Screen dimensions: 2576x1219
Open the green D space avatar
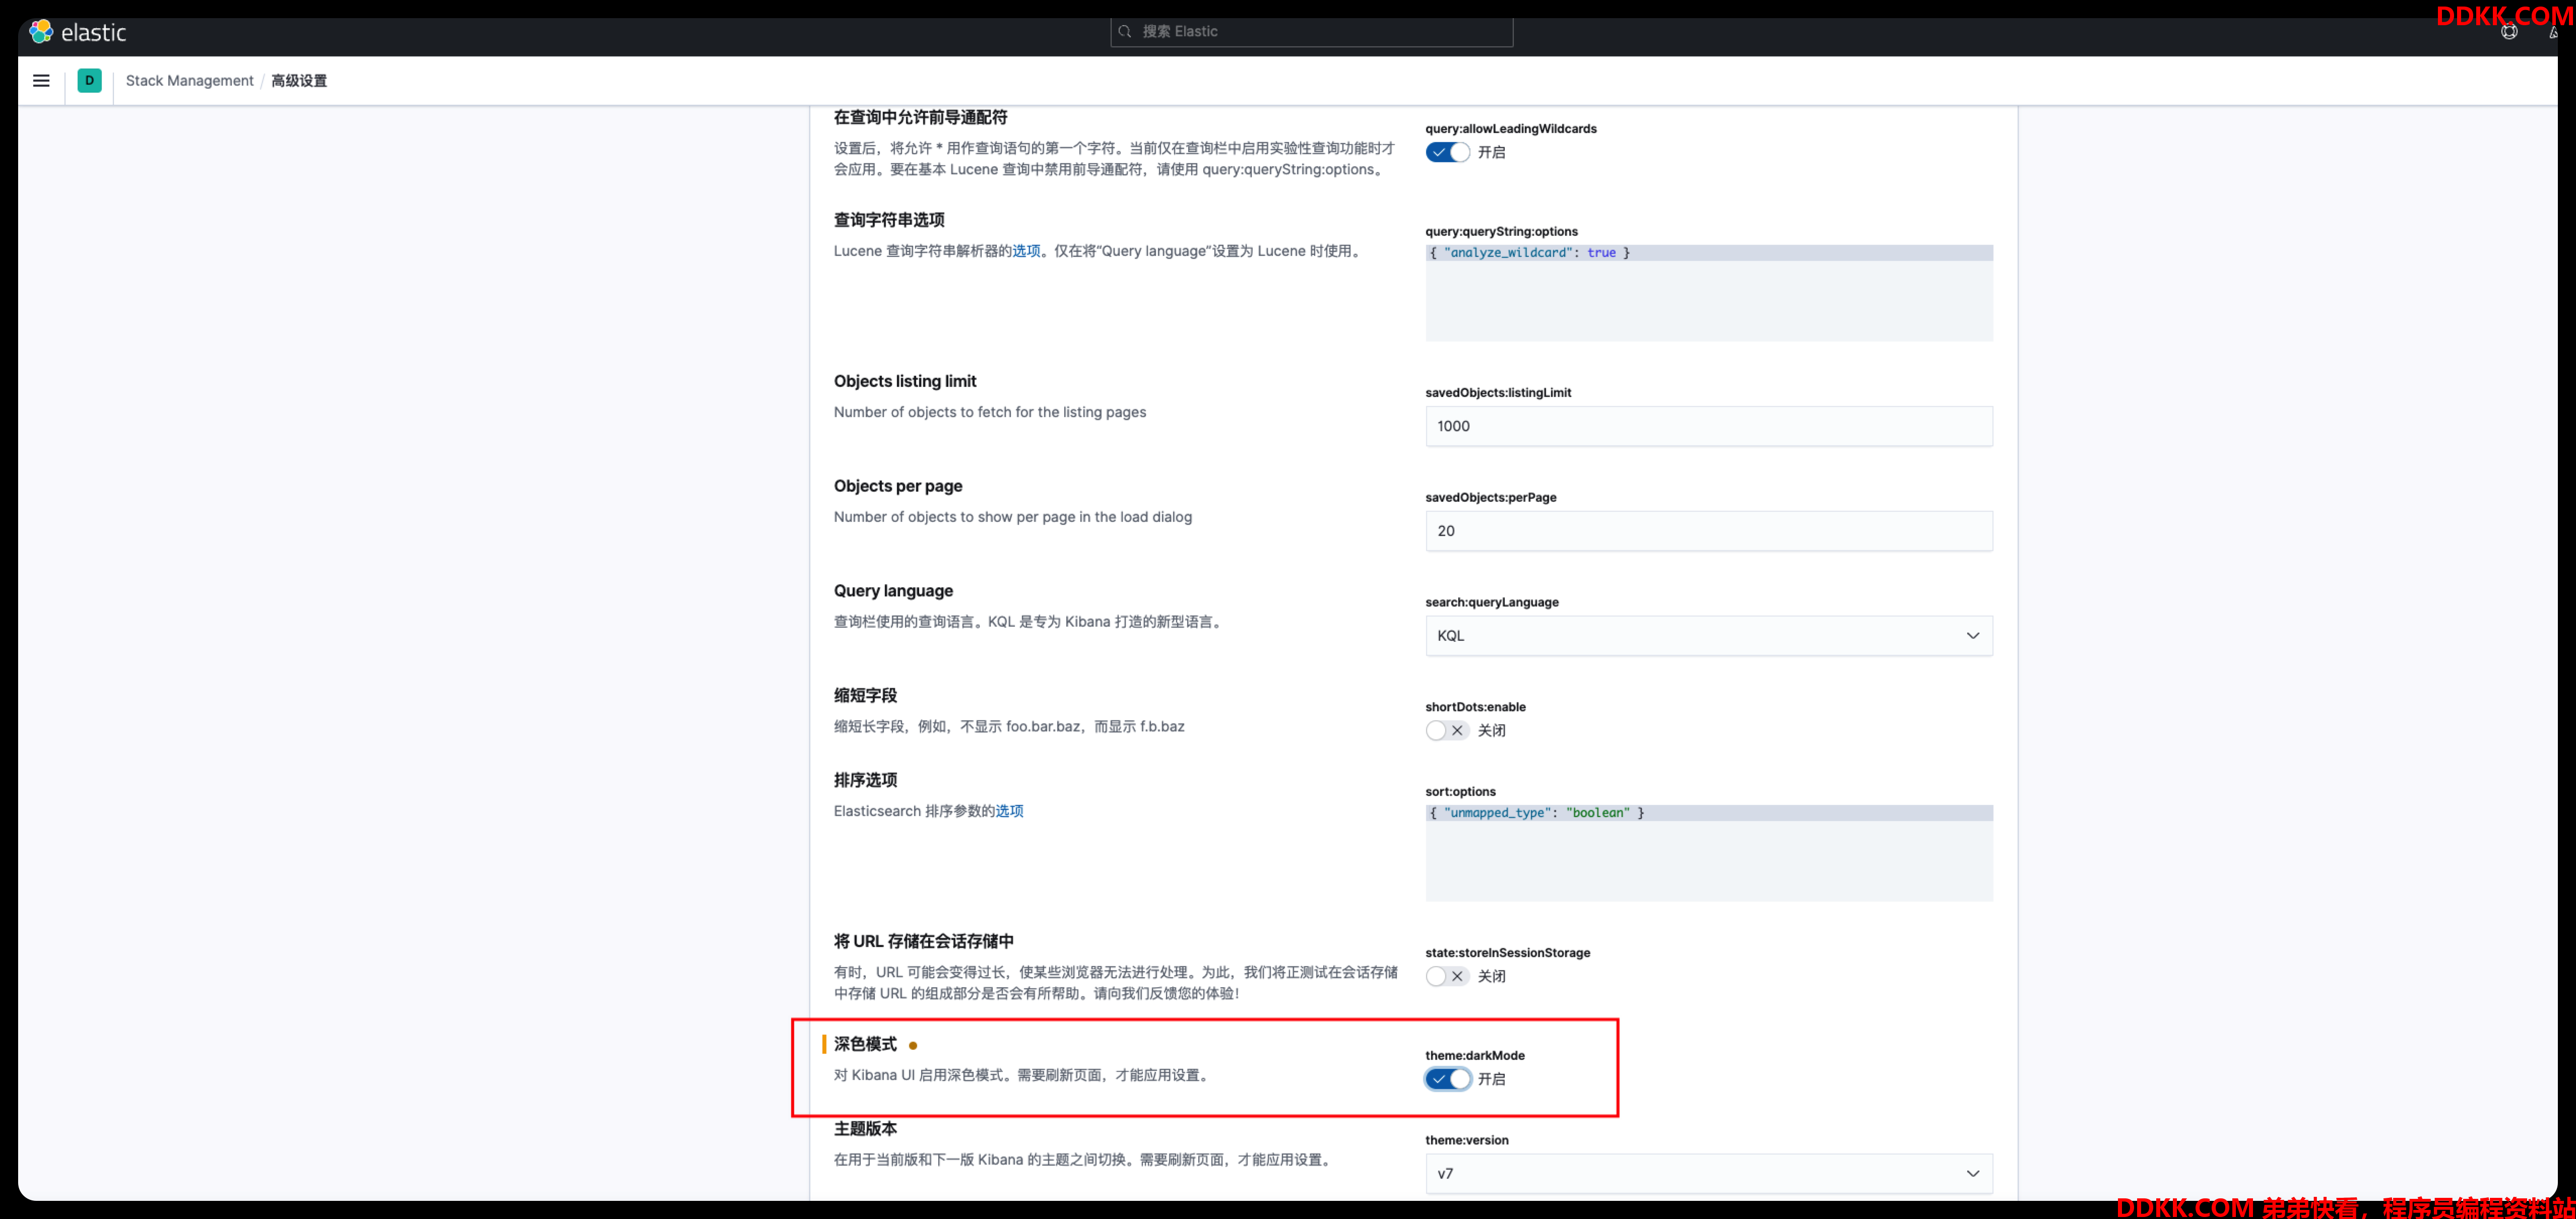coord(89,81)
